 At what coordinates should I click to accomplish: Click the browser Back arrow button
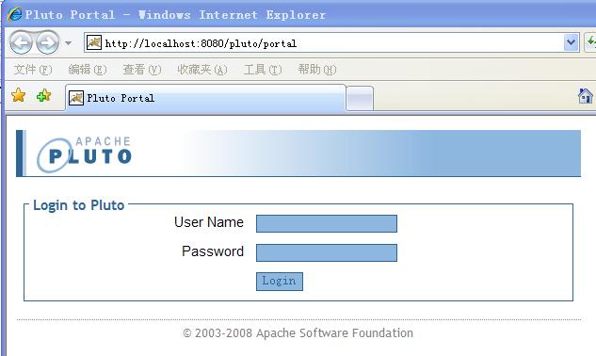[x=21, y=42]
